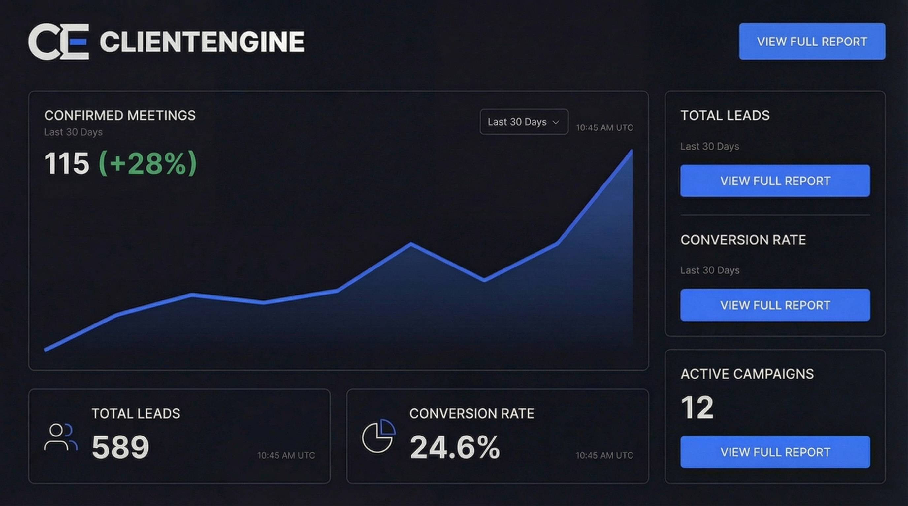View full report under Conversion Rate panel
The width and height of the screenshot is (908, 506).
(775, 305)
